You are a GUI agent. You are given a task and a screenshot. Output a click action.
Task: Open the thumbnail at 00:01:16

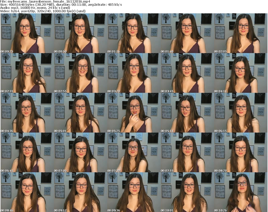[x=134, y=33]
